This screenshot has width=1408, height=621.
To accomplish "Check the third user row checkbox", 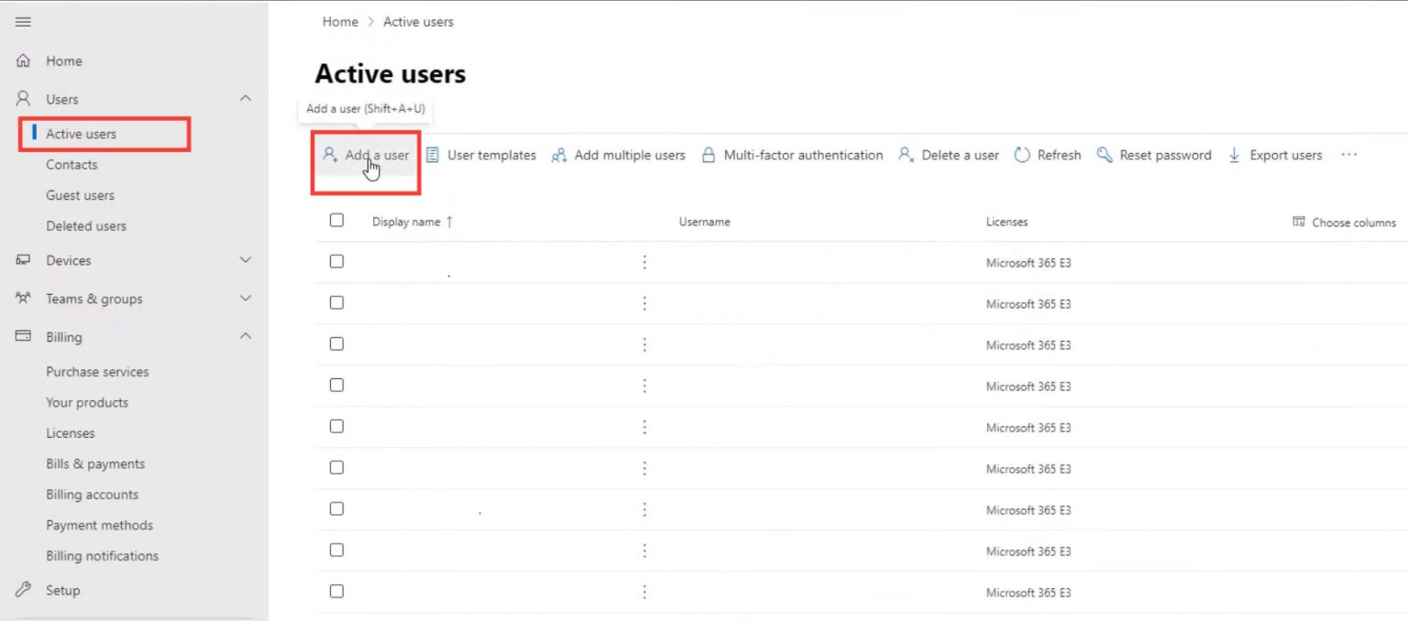I will click(336, 343).
